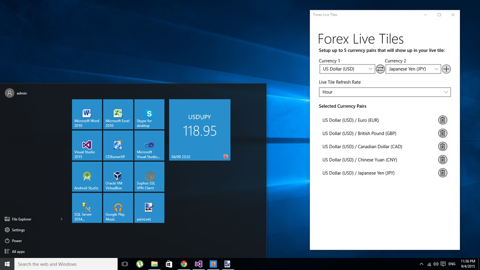Select All apps in the Start menu
The width and height of the screenshot is (480, 270).
point(18,251)
